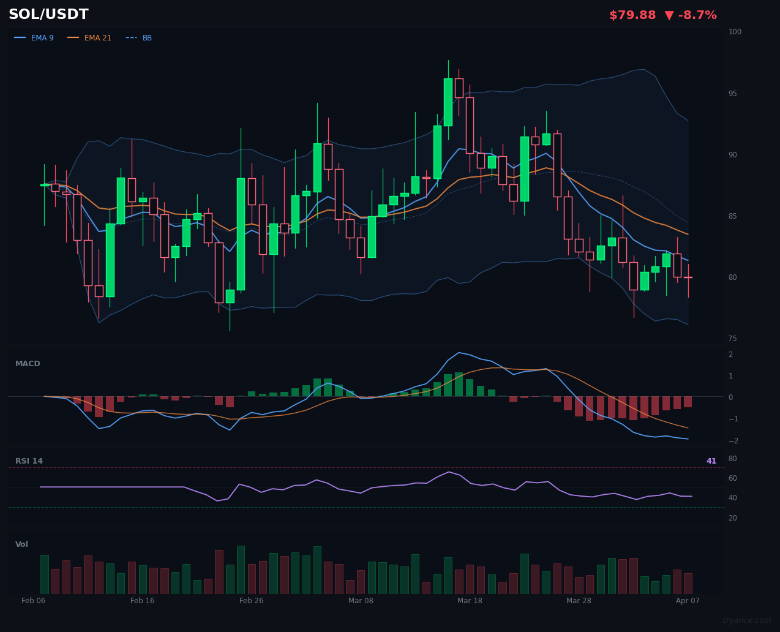780x632 pixels.
Task: Toggle the EMA 9 indicator visibility
Action: pyautogui.click(x=42, y=37)
